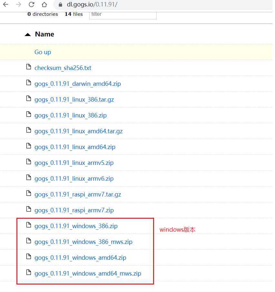Go to browser home page icon
The width and height of the screenshot is (275, 292).
(44, 4)
